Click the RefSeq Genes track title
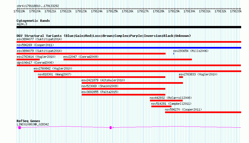Image resolution: width=249 pixels, height=143 pixels. coord(28,121)
